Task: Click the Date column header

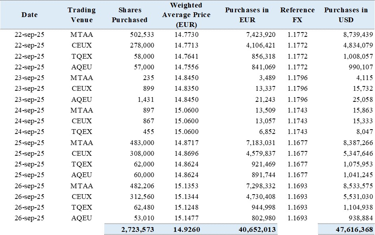Action: pyautogui.click(x=30, y=15)
